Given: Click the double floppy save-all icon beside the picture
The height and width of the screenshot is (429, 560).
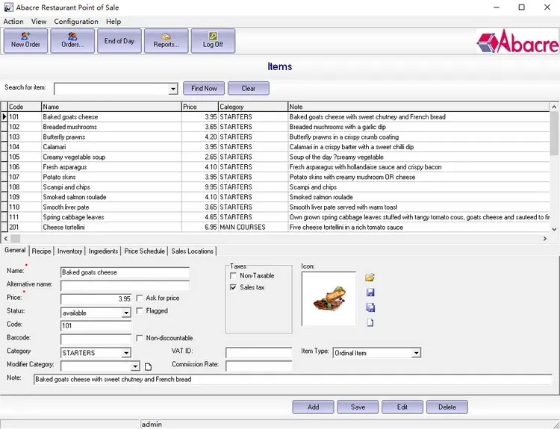Looking at the screenshot, I should tap(370, 307).
